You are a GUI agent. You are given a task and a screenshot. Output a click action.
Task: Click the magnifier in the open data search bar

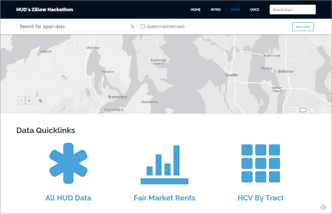click(132, 26)
